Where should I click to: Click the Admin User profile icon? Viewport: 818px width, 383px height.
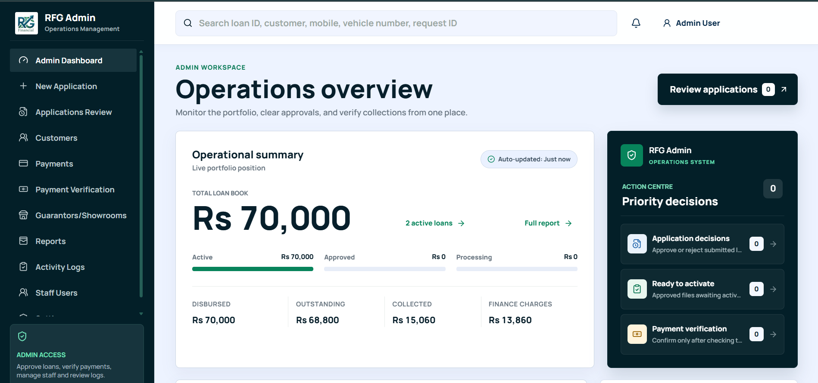click(x=667, y=23)
